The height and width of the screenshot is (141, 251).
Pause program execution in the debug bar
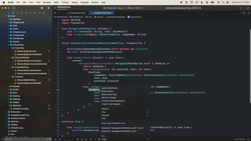tap(60, 139)
